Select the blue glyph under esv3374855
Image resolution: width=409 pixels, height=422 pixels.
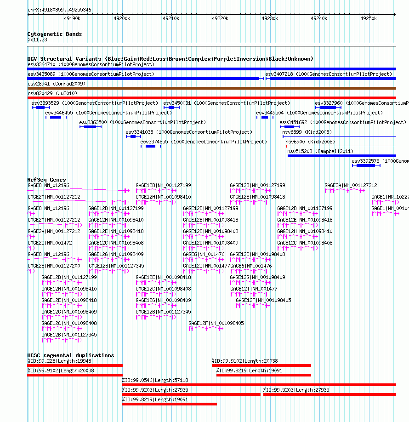coord(151,146)
